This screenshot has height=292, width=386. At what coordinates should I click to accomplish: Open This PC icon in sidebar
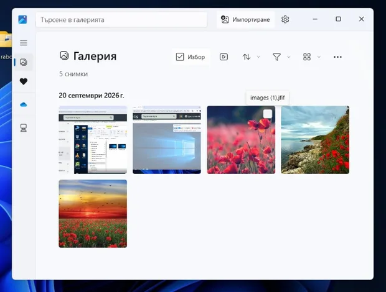click(x=24, y=128)
